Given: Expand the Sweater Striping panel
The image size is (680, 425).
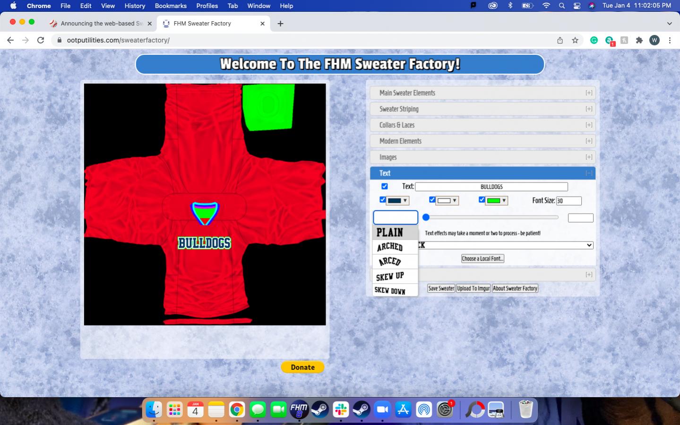Looking at the screenshot, I should pyautogui.click(x=482, y=109).
